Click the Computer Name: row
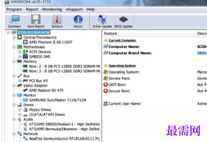This screenshot has width=207, height=142. (x=124, y=47)
